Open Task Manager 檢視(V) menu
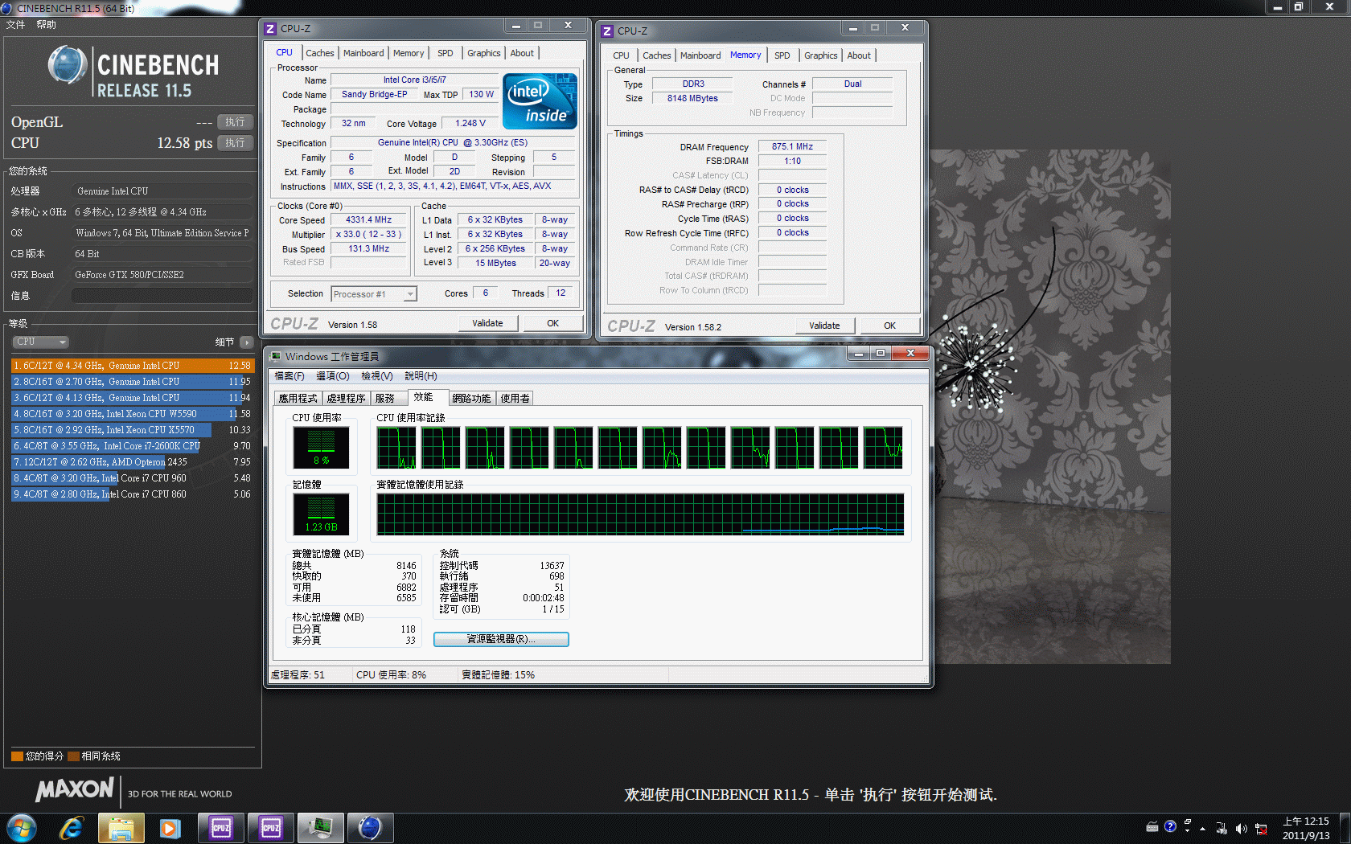Viewport: 1351px width, 844px height. point(377,376)
